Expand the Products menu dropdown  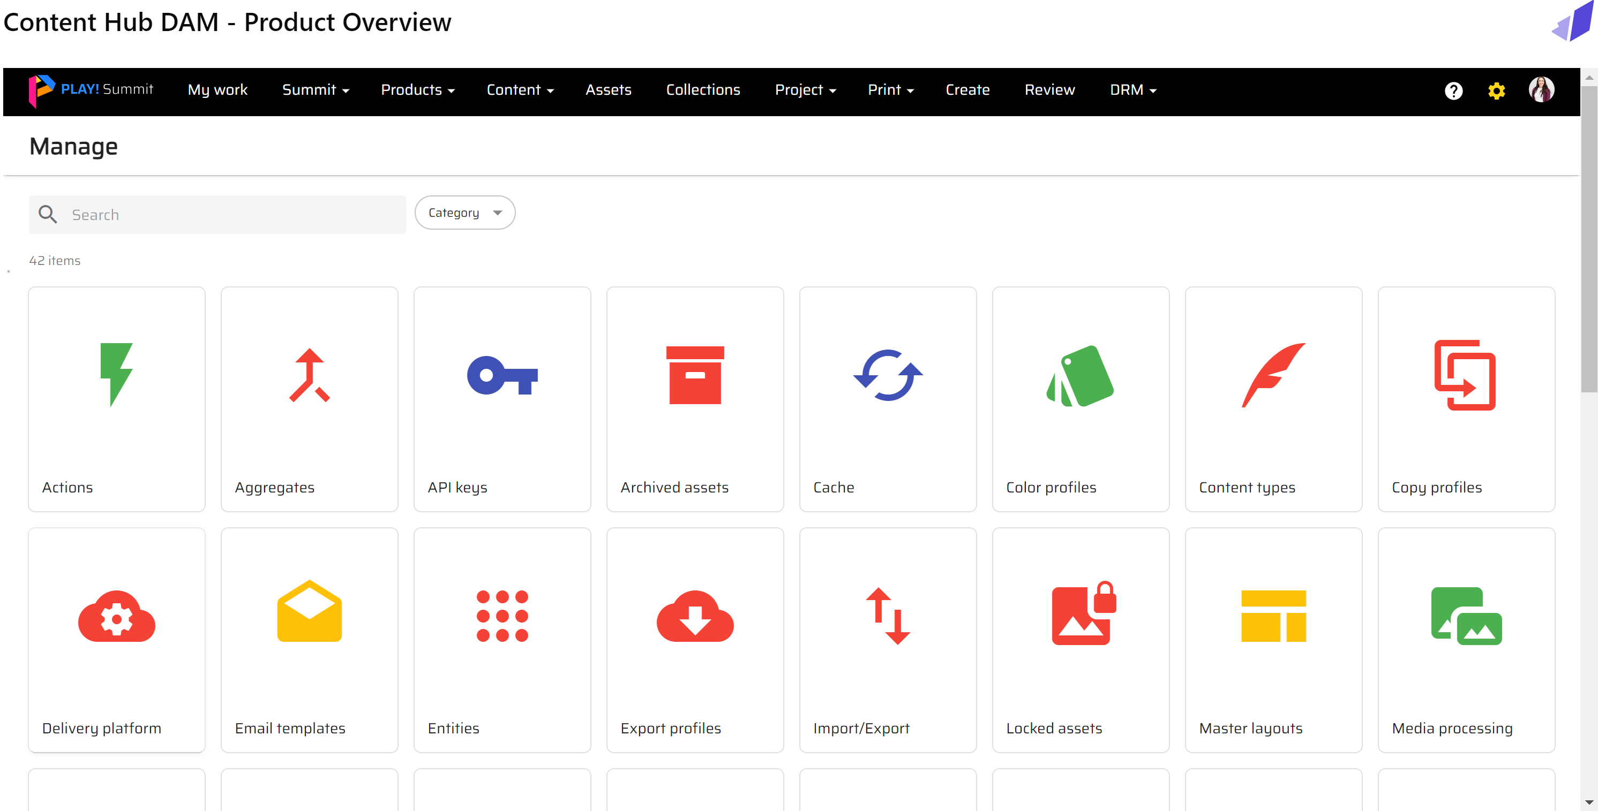[x=417, y=90]
